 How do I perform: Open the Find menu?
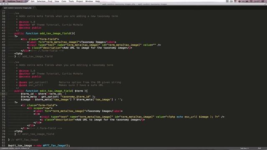point(50,1)
